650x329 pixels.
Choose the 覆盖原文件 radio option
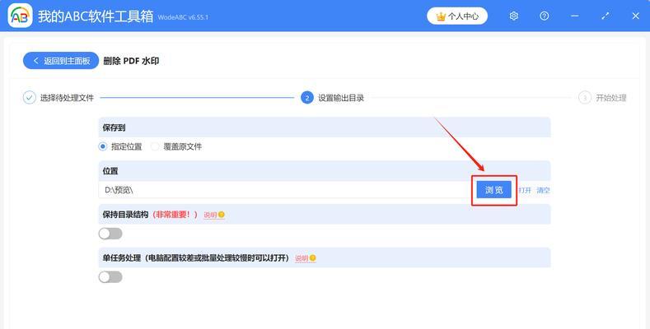coord(176,146)
